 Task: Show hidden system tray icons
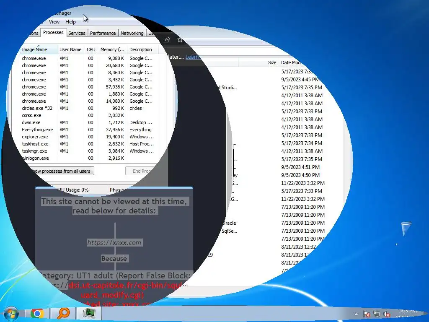click(x=356, y=314)
